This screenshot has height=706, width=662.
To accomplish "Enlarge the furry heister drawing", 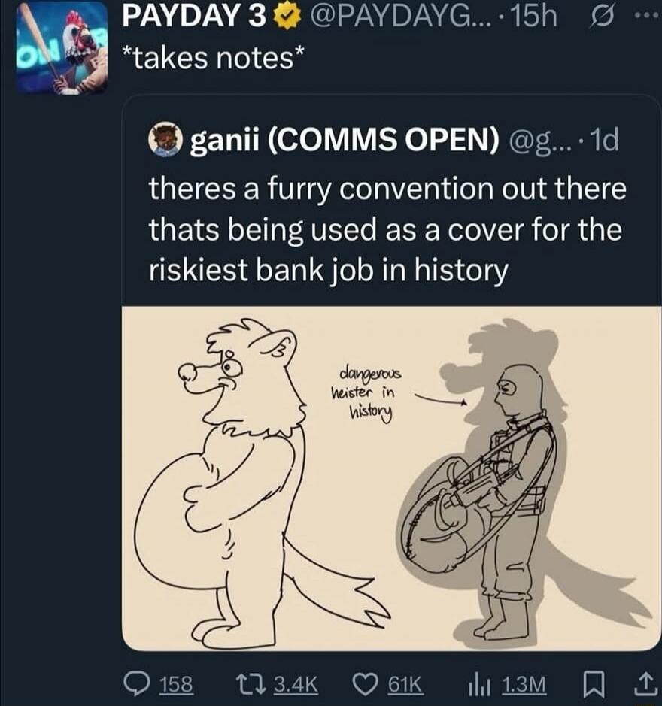I will tap(392, 478).
